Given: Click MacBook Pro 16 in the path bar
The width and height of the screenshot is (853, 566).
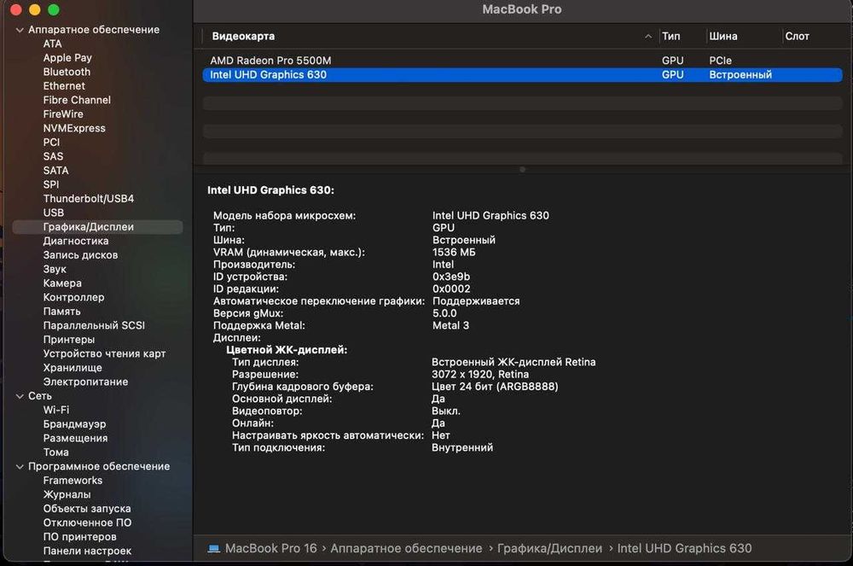Looking at the screenshot, I should (x=271, y=549).
